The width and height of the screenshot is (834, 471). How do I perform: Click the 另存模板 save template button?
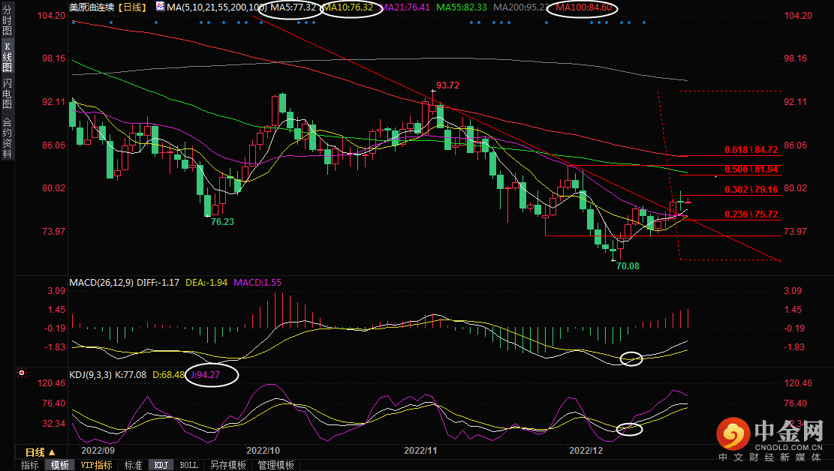227,465
